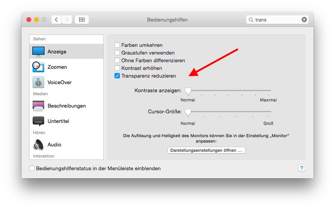Open the Beschreibungen icon in sidebar
Screen dimensions: 335x209
click(38, 106)
